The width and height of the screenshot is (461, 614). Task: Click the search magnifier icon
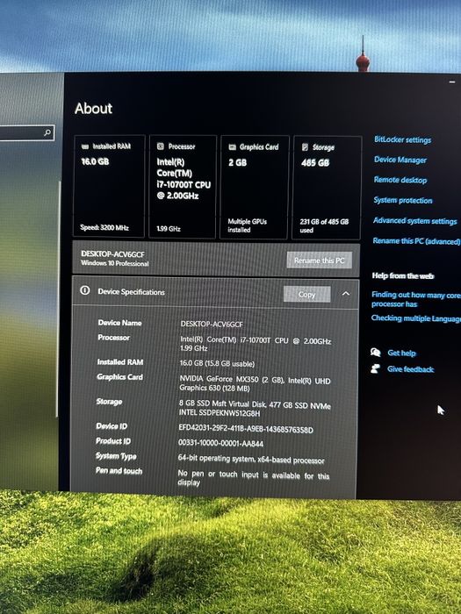point(47,132)
